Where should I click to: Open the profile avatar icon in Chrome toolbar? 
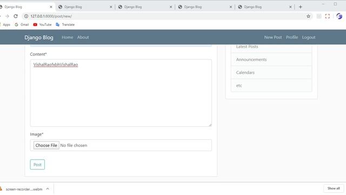[339, 16]
